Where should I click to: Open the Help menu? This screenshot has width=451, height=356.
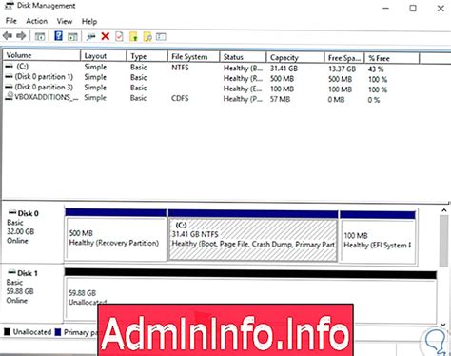[89, 22]
